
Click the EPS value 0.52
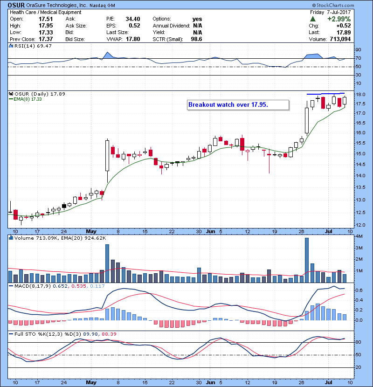point(134,26)
